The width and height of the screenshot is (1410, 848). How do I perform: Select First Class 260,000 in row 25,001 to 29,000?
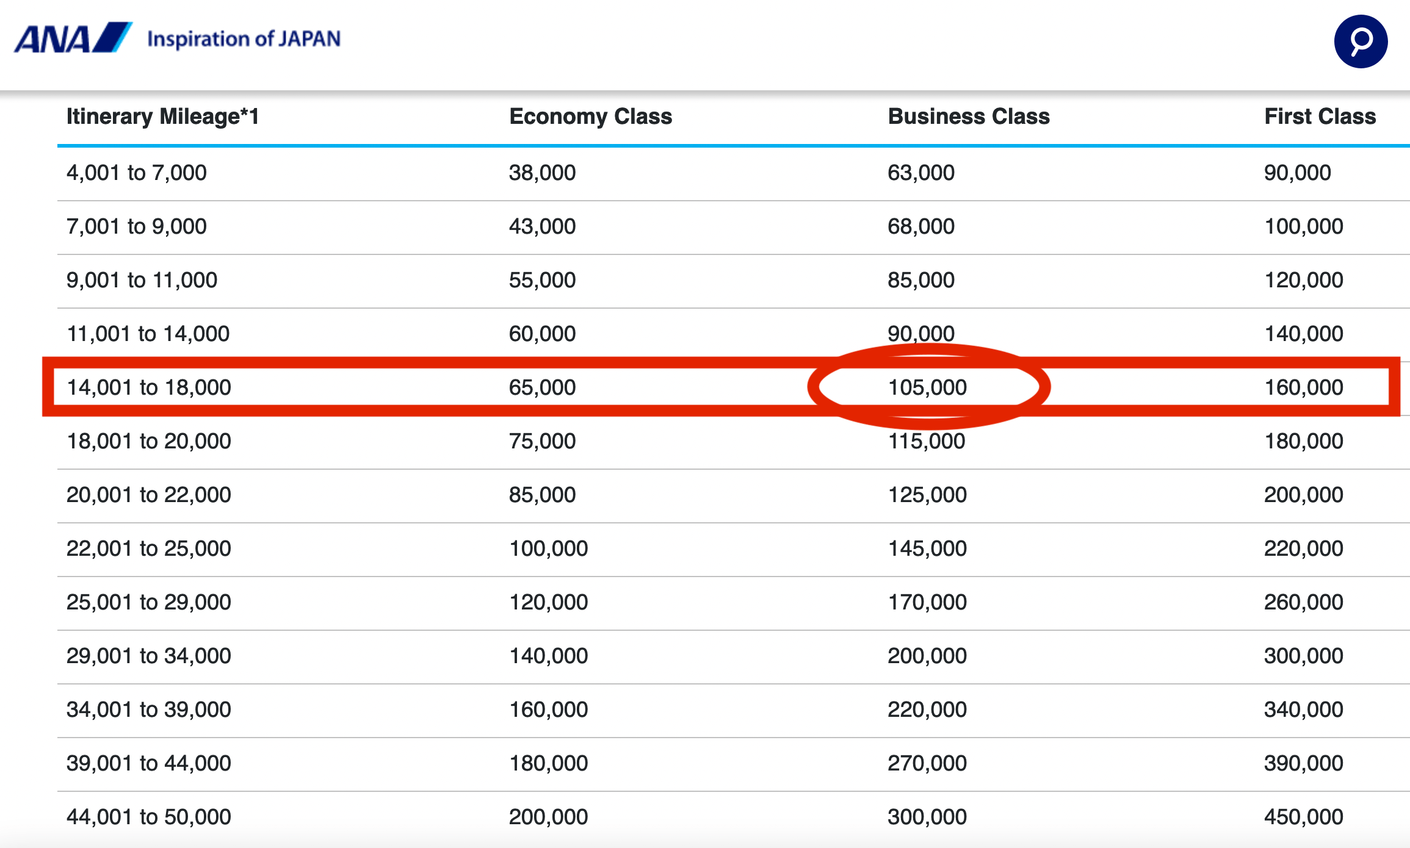[1304, 602]
